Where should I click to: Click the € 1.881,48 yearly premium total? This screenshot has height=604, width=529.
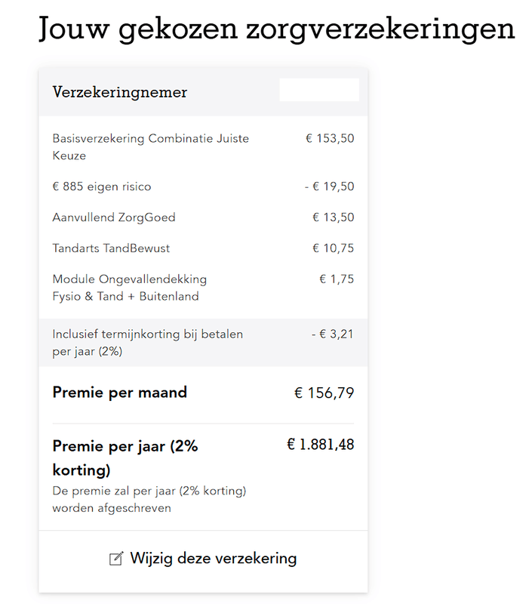pyautogui.click(x=320, y=445)
